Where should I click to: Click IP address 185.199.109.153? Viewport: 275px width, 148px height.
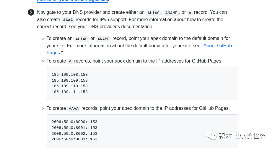click(x=70, y=80)
